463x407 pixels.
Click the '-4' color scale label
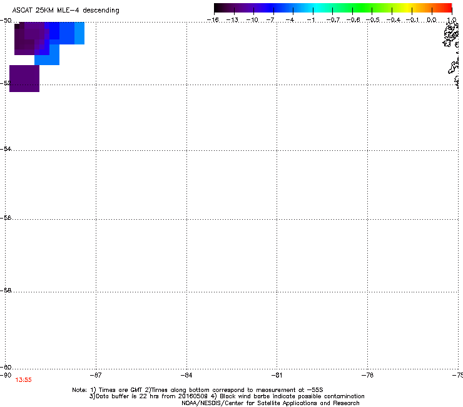coord(290,20)
